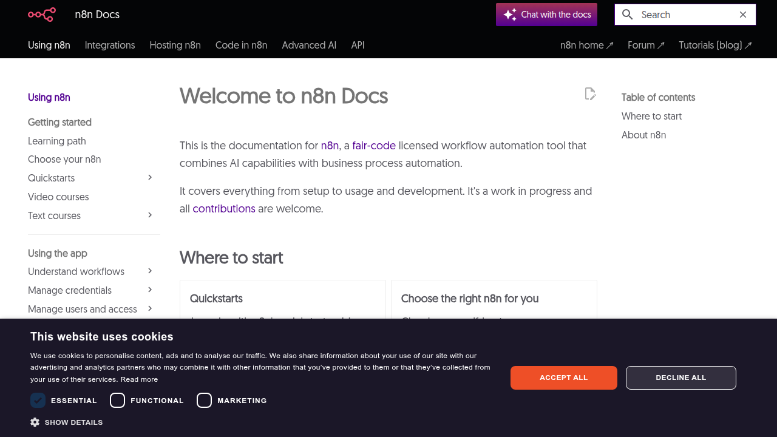Image resolution: width=777 pixels, height=437 pixels.
Task: Expand the Quickstarts sidebar section
Action: [x=150, y=177]
